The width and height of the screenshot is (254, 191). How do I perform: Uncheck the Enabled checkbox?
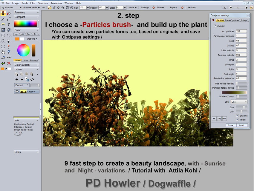(215, 26)
